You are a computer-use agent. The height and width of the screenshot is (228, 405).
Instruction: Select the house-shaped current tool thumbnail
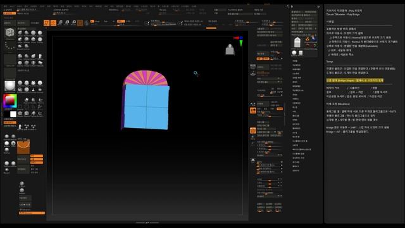(x=297, y=42)
